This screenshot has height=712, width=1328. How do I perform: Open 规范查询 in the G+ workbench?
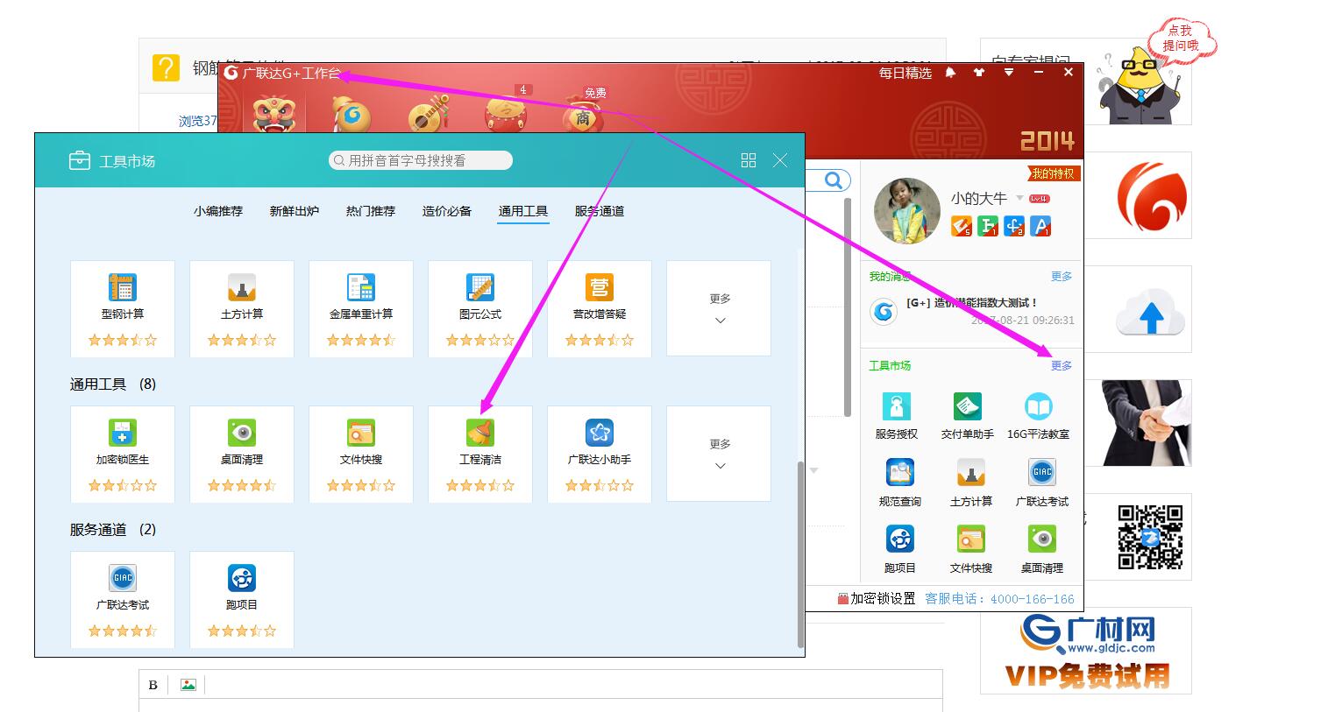900,483
